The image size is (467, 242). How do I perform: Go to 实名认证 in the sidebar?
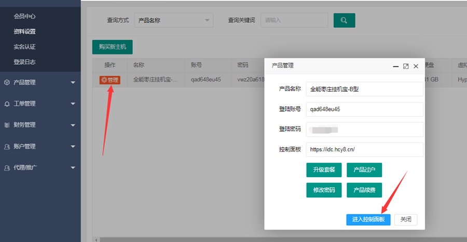(24, 47)
